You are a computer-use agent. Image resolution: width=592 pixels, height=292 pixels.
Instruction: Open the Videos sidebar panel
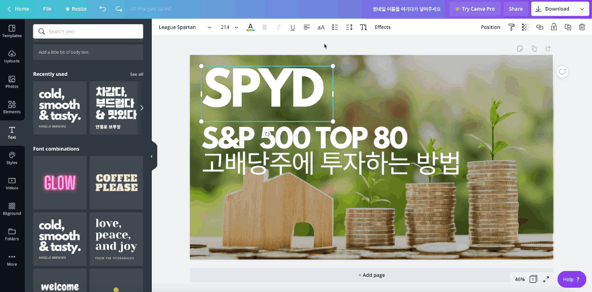coord(12,184)
